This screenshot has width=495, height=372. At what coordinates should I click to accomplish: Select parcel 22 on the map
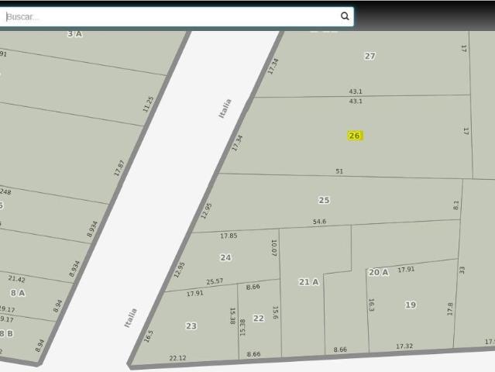(259, 319)
